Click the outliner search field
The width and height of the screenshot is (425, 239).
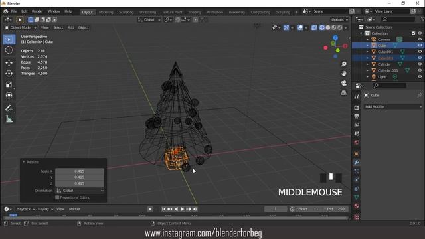pyautogui.click(x=398, y=19)
